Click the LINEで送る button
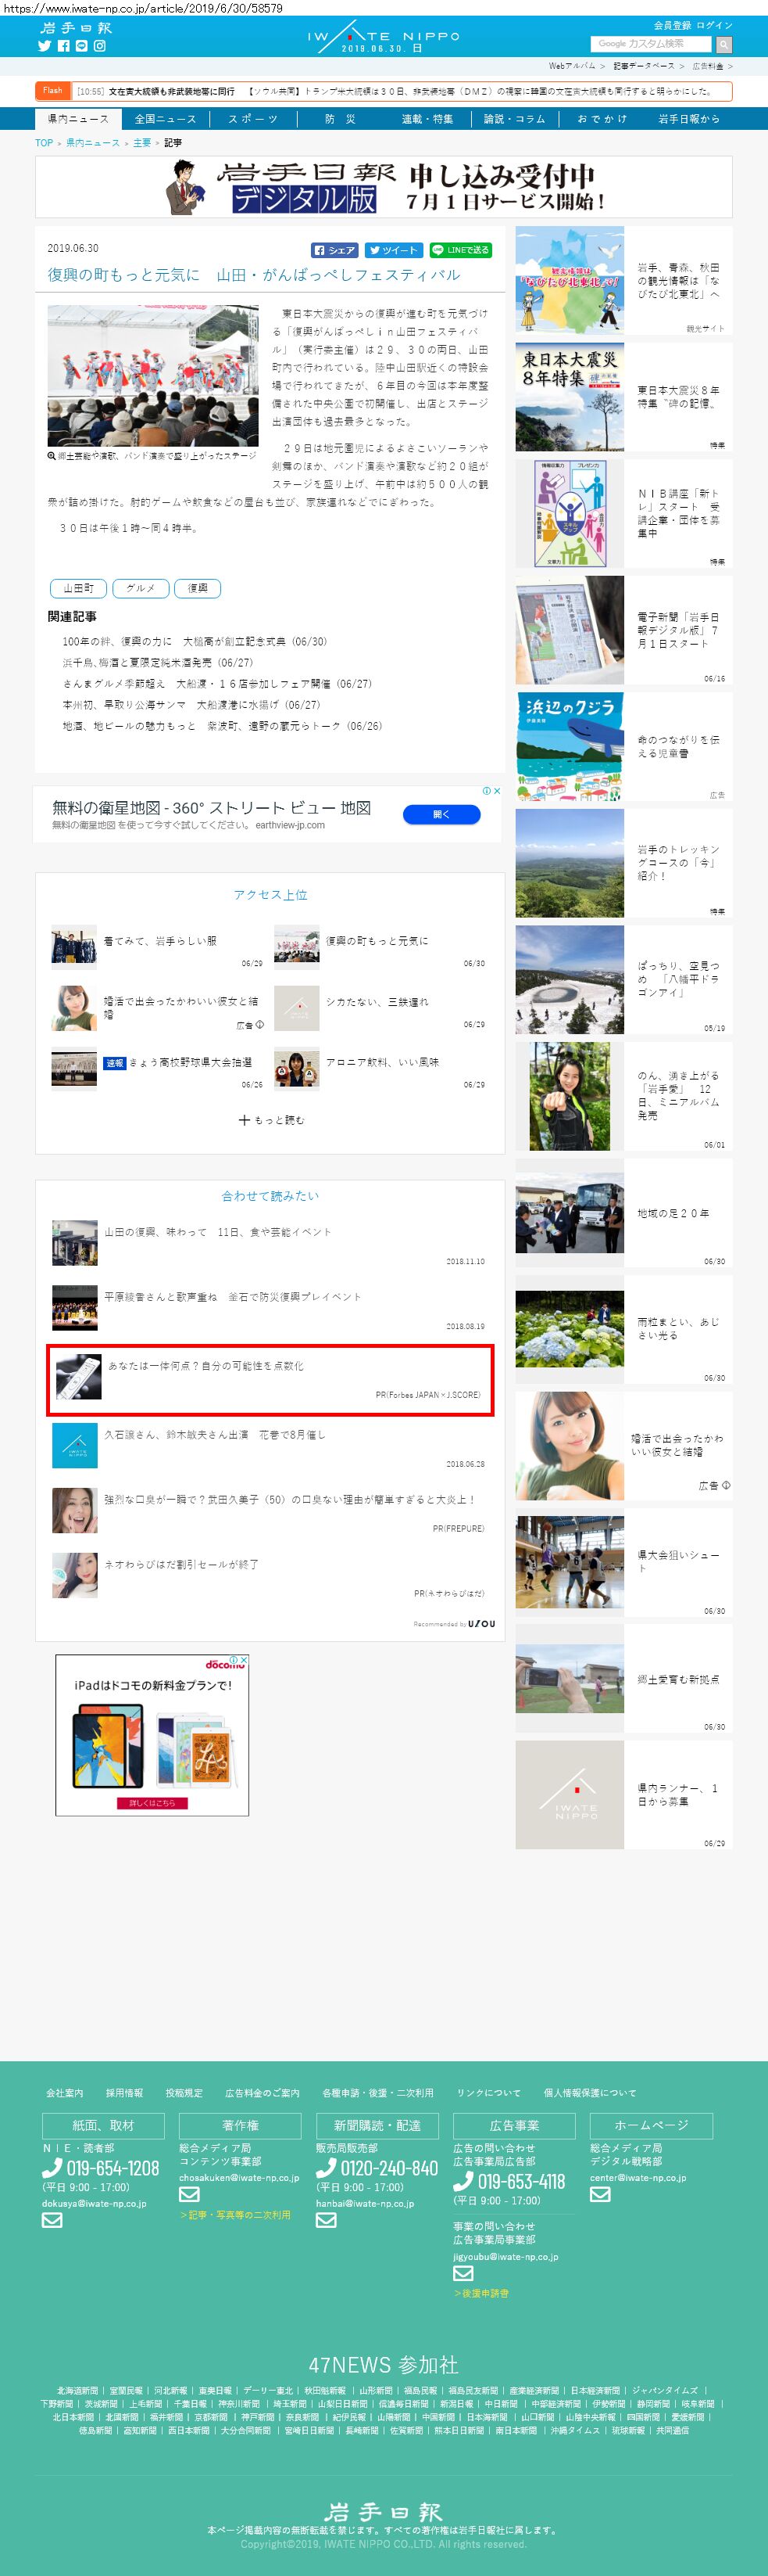Viewport: 768px width, 2576px height. [x=460, y=250]
